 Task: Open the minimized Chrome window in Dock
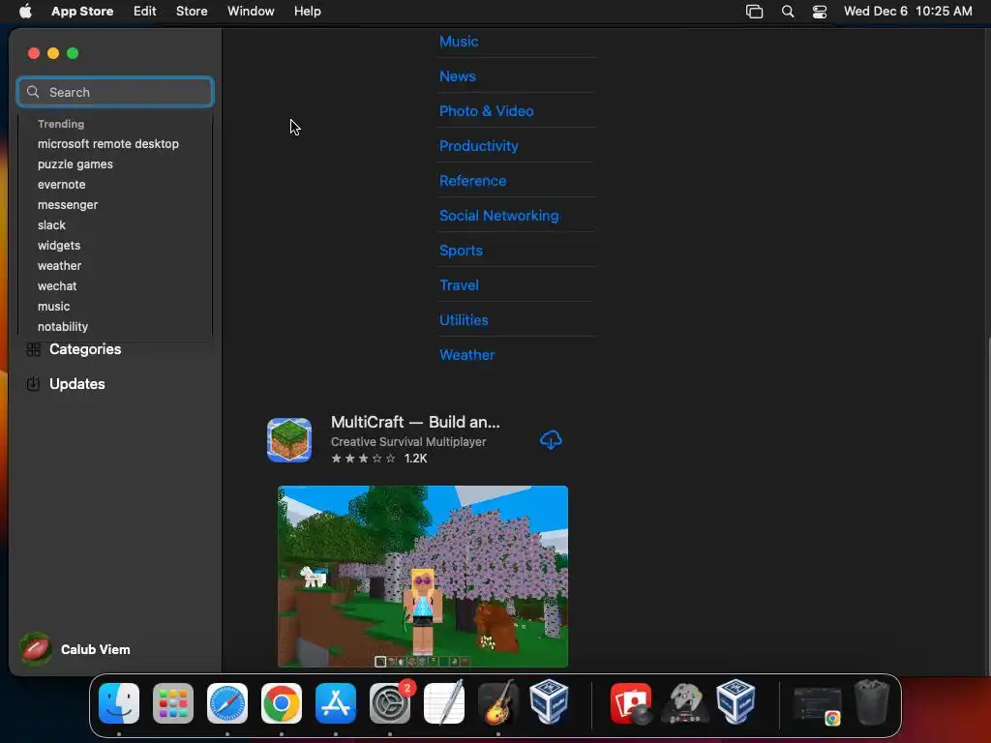817,705
